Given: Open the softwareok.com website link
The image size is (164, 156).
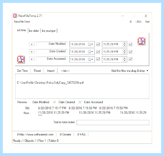Looking at the screenshot, I should click(35, 135).
